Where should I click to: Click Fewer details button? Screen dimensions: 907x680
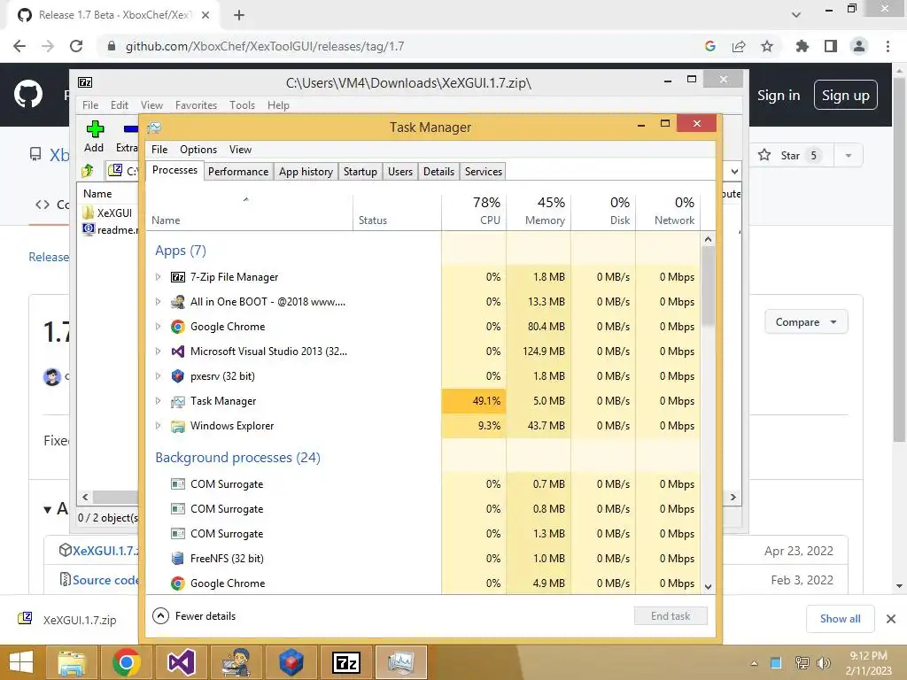(x=194, y=616)
